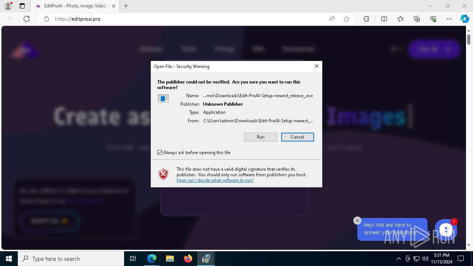Viewport: 473px width, 266px height.
Task: Refresh the Edge browser page
Action: (27, 19)
